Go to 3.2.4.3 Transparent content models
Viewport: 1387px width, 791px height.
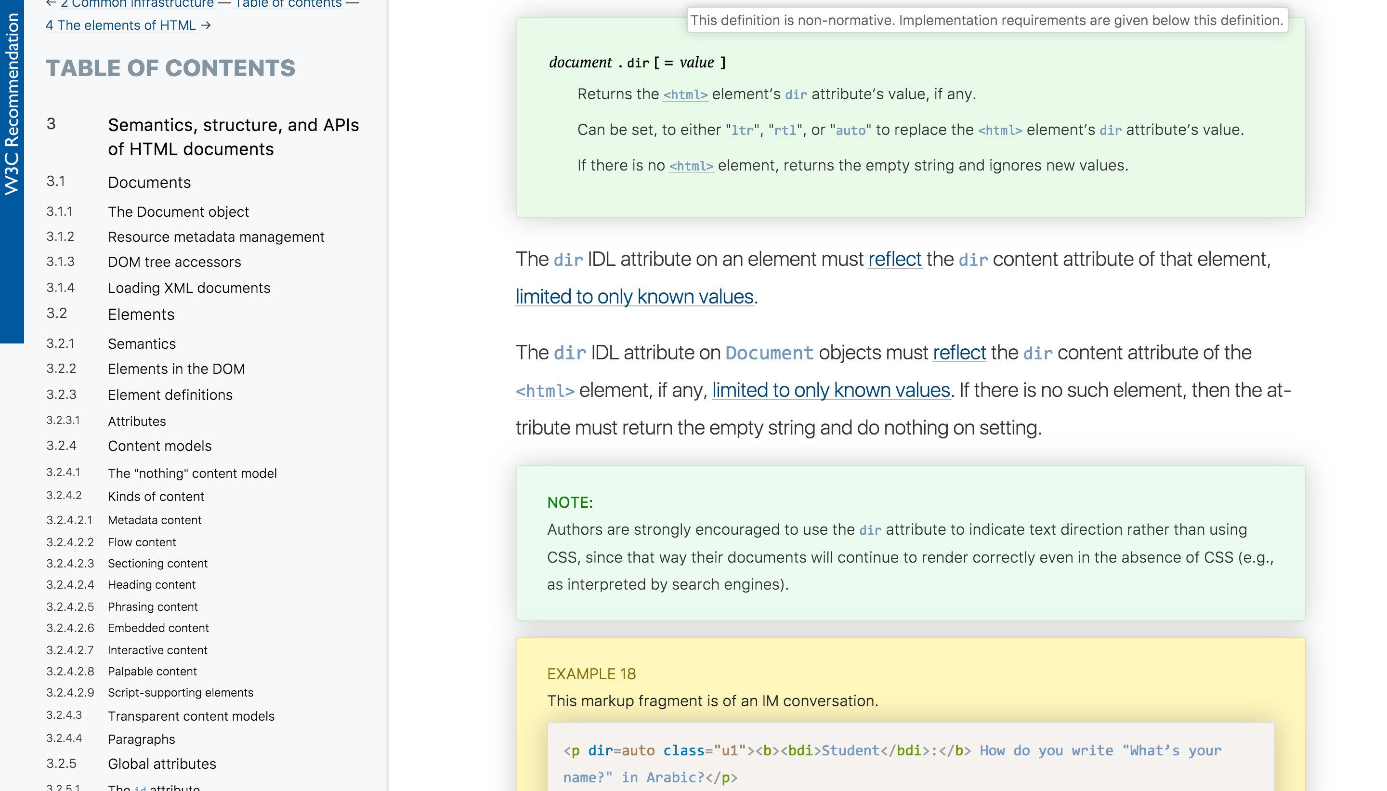191,716
